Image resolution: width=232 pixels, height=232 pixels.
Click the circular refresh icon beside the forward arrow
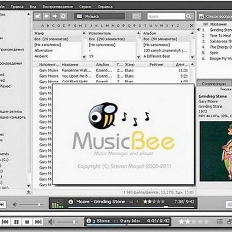coord(63,16)
